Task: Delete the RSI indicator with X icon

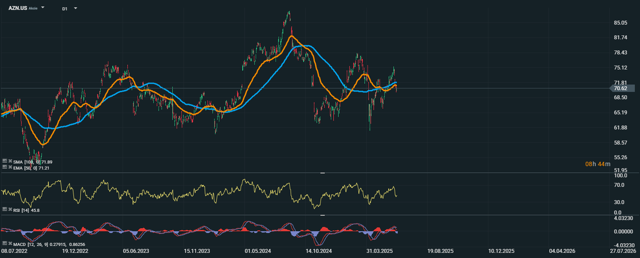Action: coord(10,210)
